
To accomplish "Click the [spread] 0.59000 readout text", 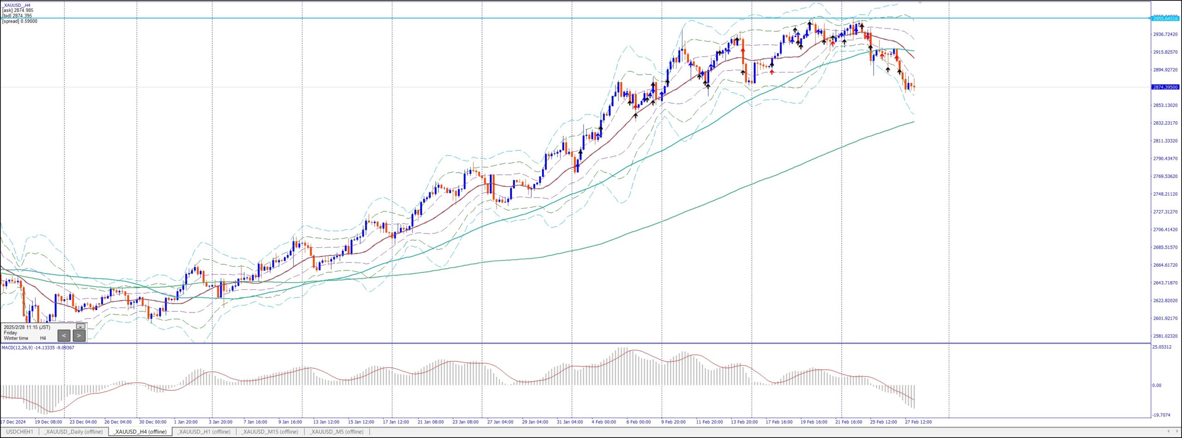I will (20, 21).
